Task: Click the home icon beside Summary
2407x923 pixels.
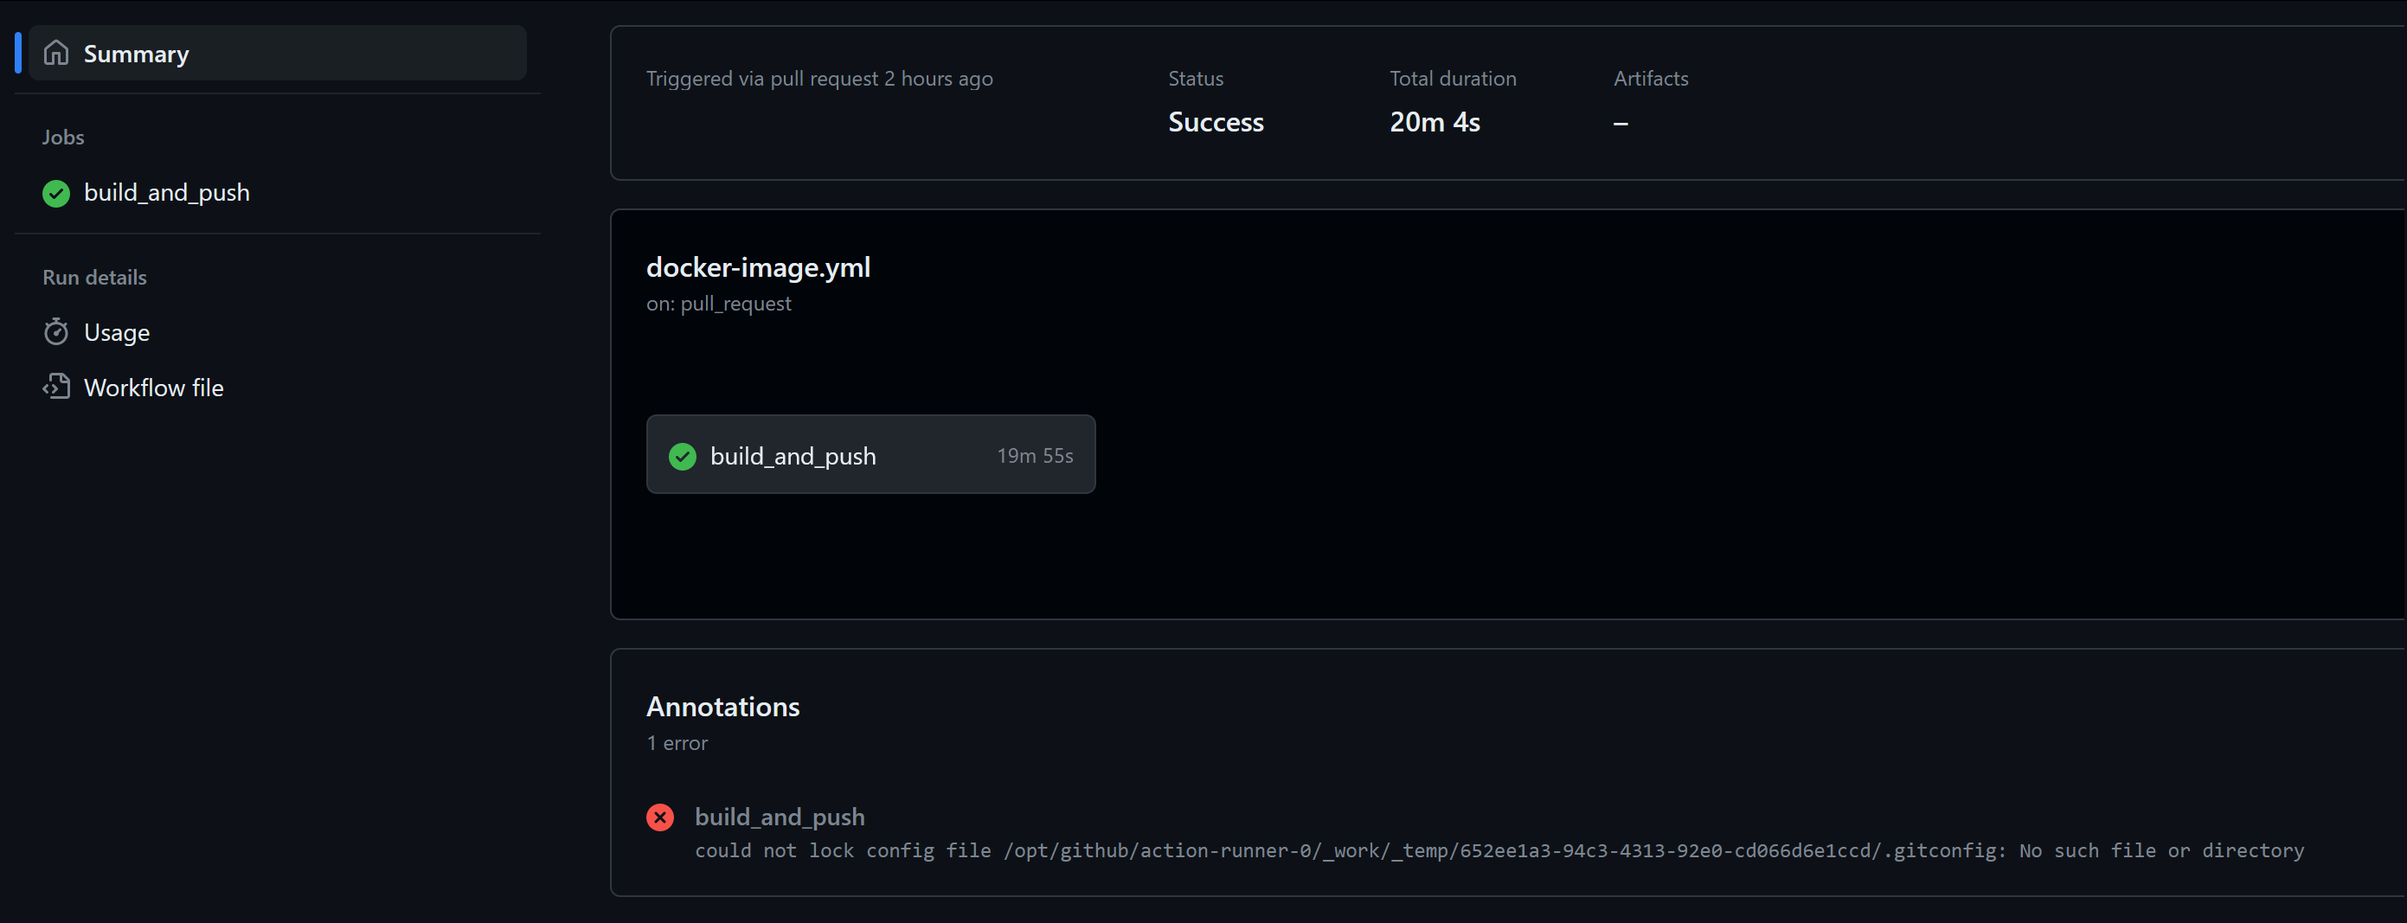Action: [56, 54]
